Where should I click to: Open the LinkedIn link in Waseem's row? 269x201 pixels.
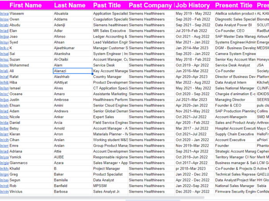tap(4, 14)
